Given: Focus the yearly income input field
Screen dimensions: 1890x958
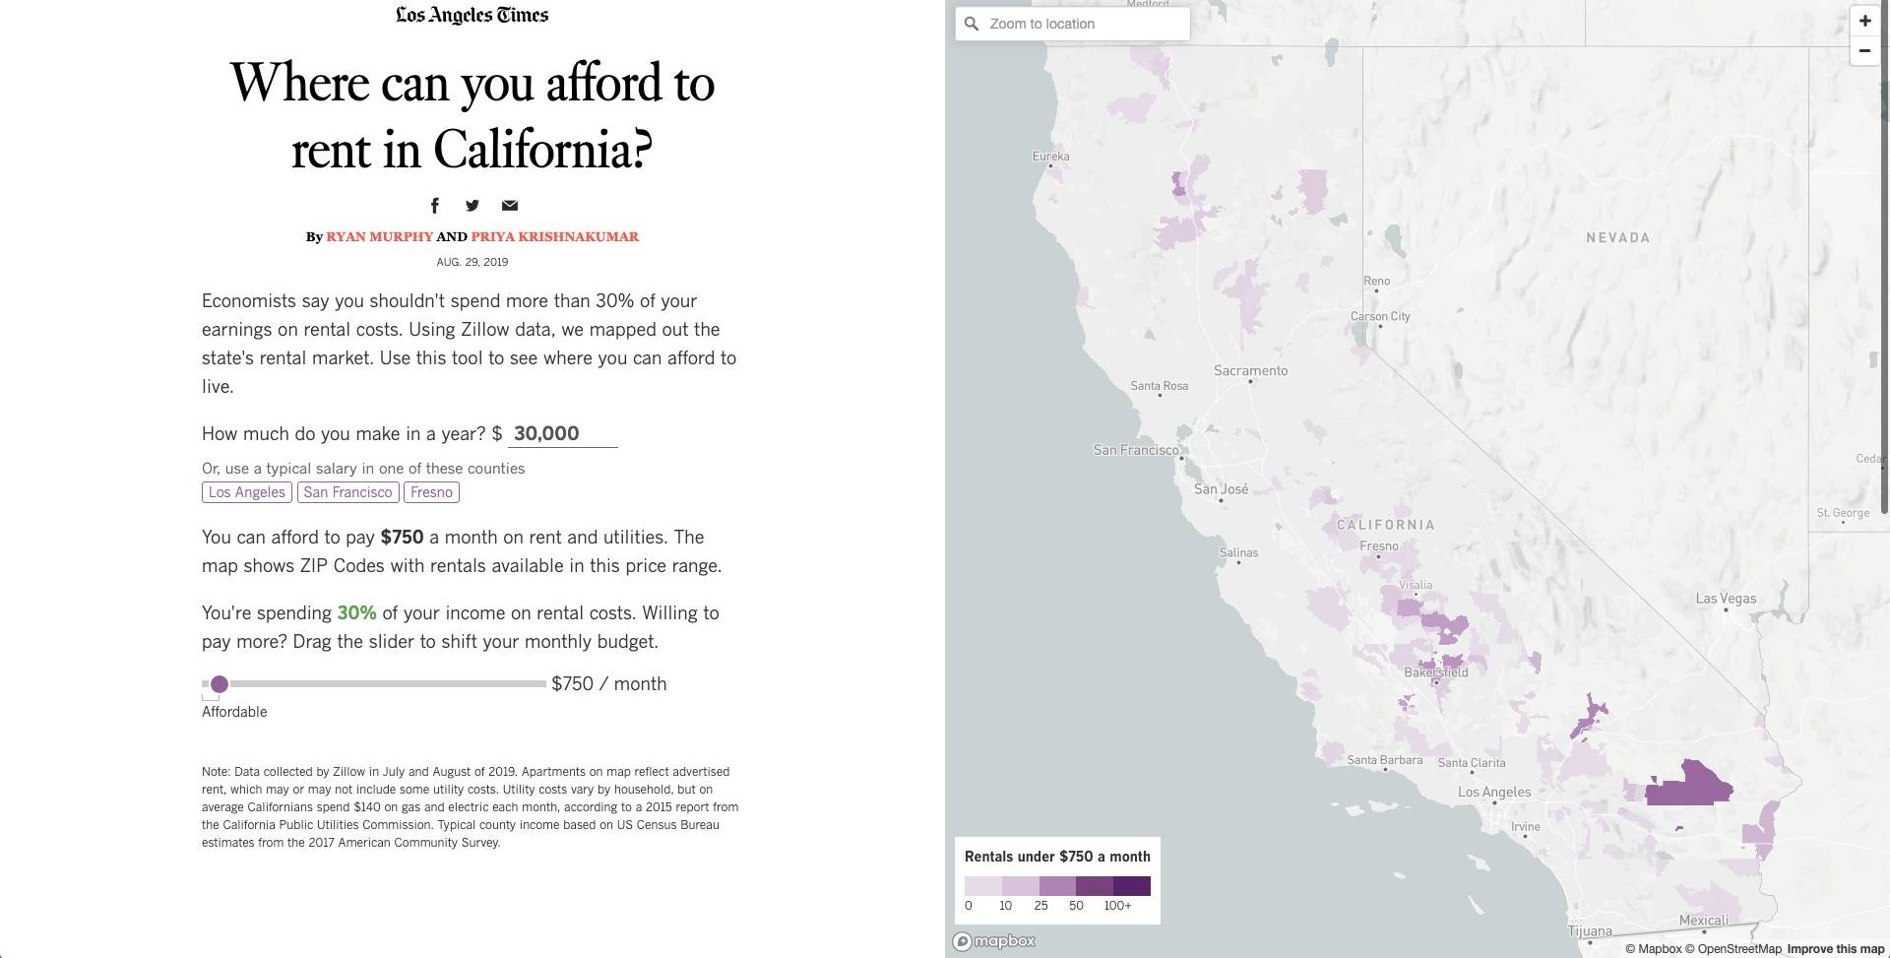Looking at the screenshot, I should pos(562,433).
